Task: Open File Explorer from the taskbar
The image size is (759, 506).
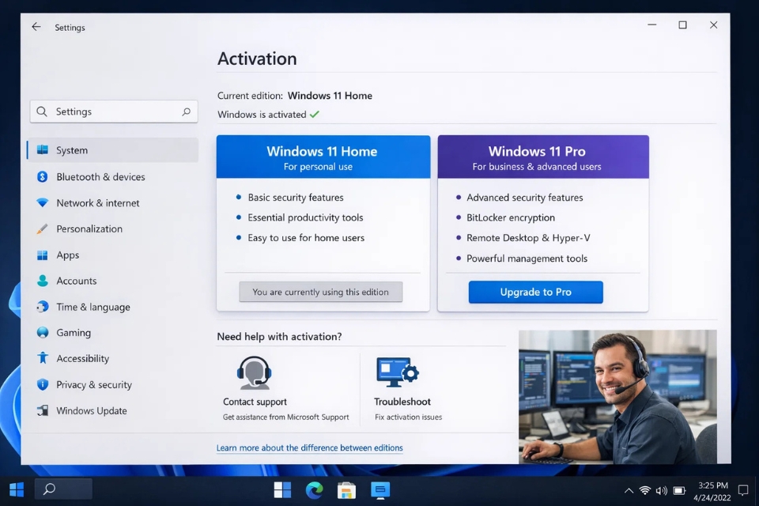Action: coord(347,489)
